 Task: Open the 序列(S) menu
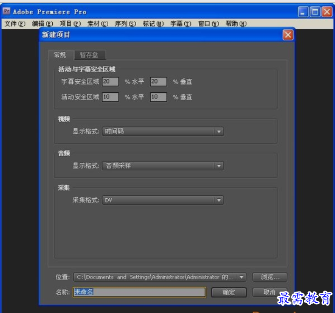click(126, 23)
